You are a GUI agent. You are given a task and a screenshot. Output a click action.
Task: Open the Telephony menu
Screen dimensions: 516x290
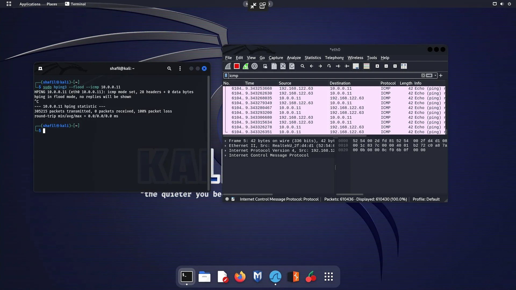tap(334, 58)
